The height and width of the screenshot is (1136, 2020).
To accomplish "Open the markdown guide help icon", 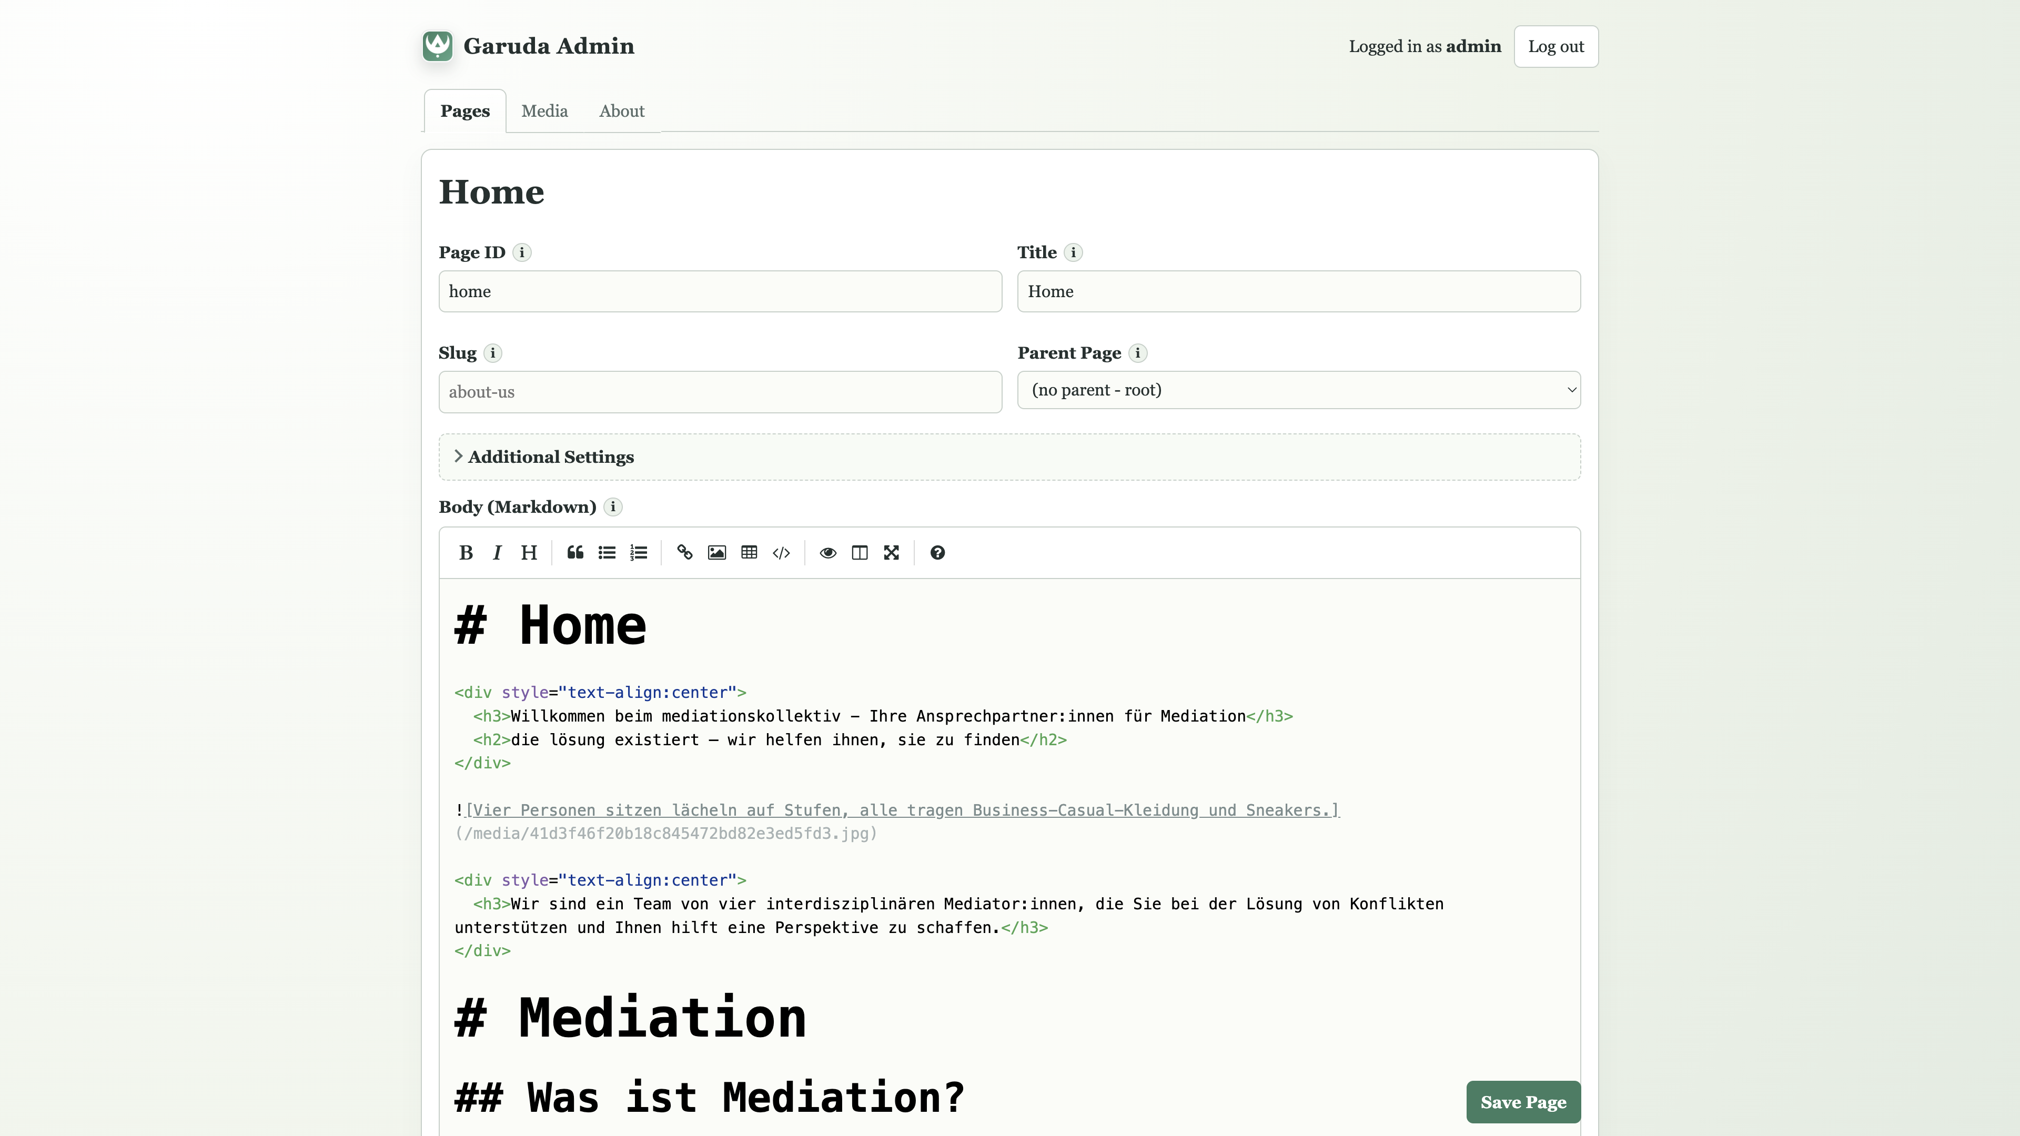I will click(x=937, y=553).
